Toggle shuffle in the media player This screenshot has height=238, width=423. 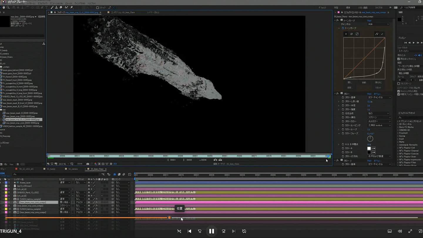click(x=179, y=231)
